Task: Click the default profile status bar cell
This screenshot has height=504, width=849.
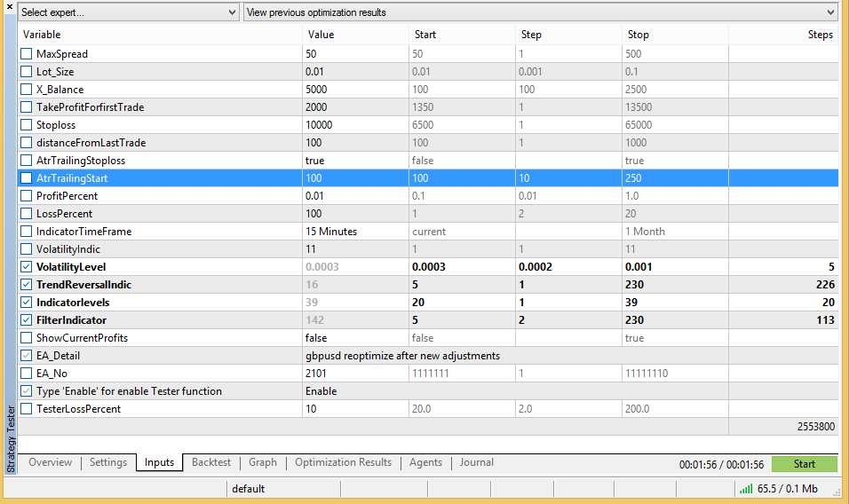Action: click(x=249, y=489)
